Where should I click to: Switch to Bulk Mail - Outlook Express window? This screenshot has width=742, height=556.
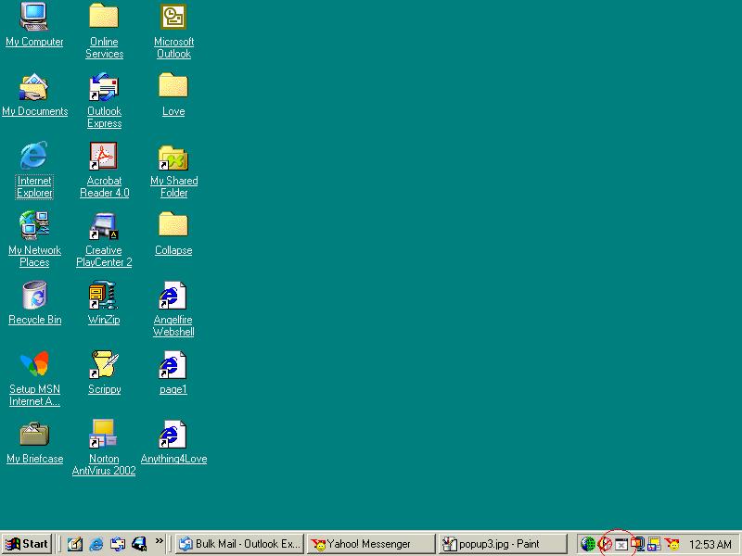click(x=239, y=544)
